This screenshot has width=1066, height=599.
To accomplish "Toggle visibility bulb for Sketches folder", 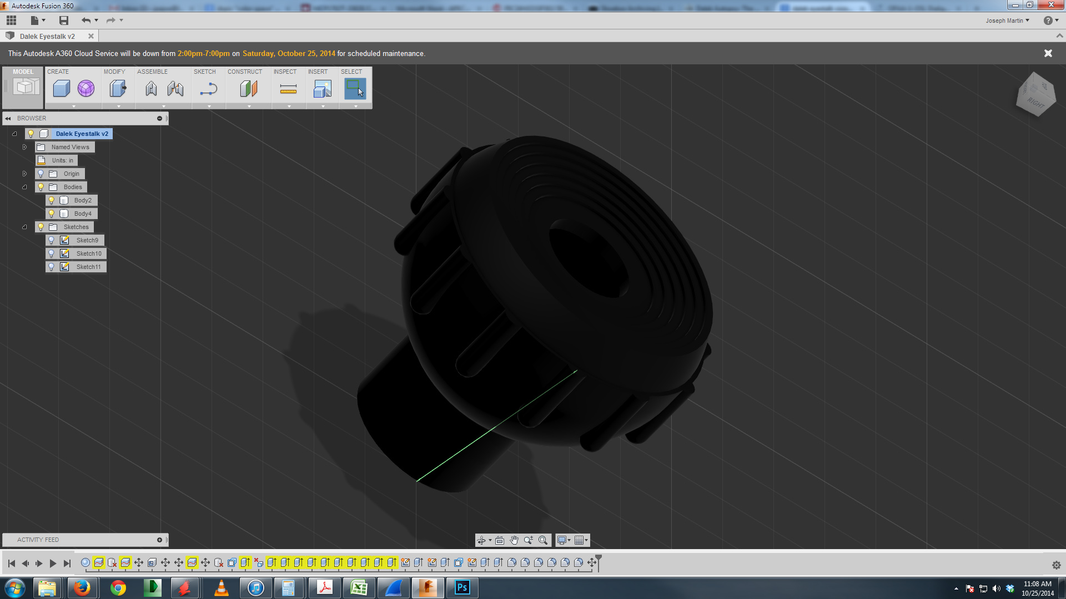I will click(41, 227).
